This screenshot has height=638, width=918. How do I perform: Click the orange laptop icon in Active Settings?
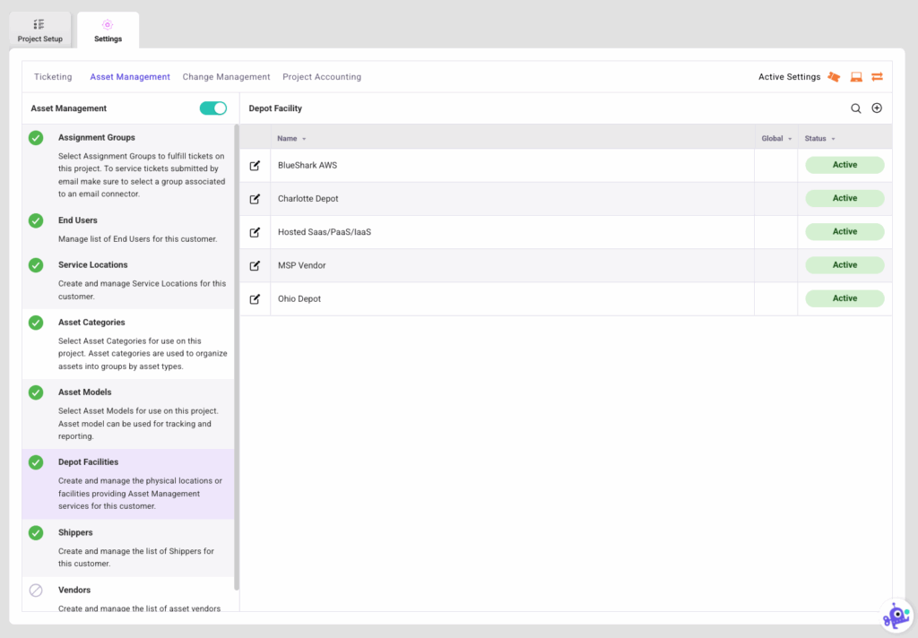pos(856,77)
